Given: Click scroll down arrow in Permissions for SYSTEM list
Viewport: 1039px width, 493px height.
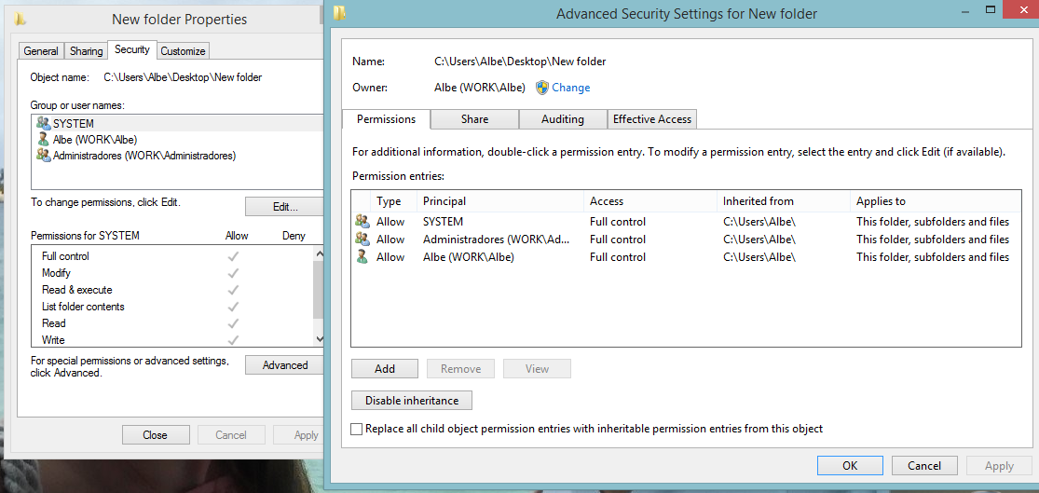Looking at the screenshot, I should 320,339.
